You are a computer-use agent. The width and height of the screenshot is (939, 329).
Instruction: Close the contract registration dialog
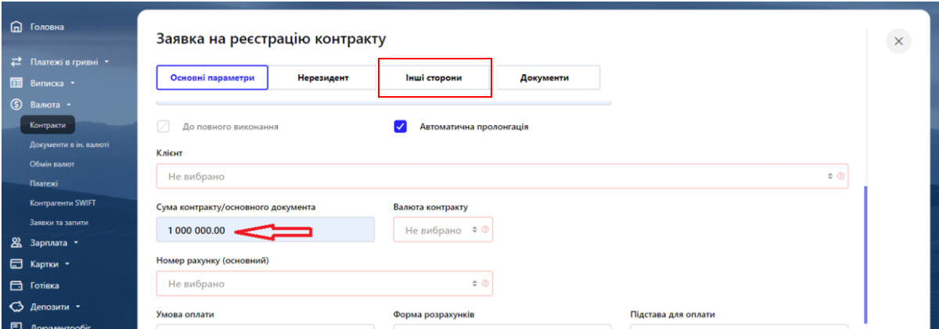[898, 41]
